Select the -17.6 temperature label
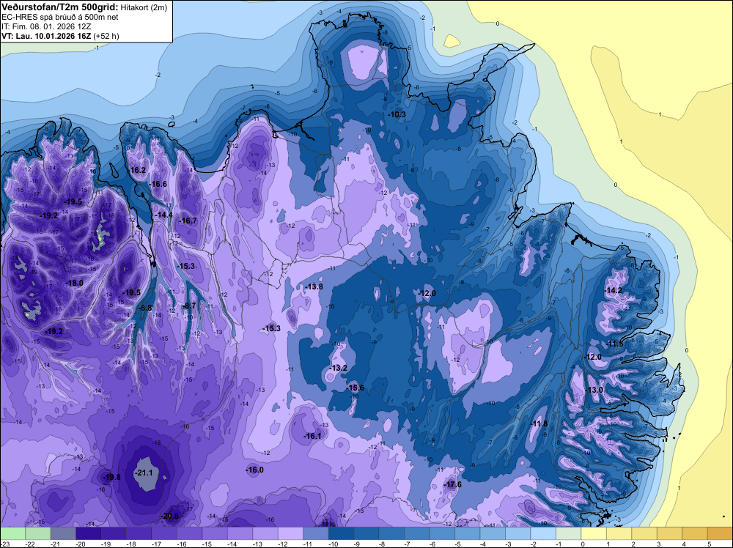This screenshot has width=733, height=548. 453,484
